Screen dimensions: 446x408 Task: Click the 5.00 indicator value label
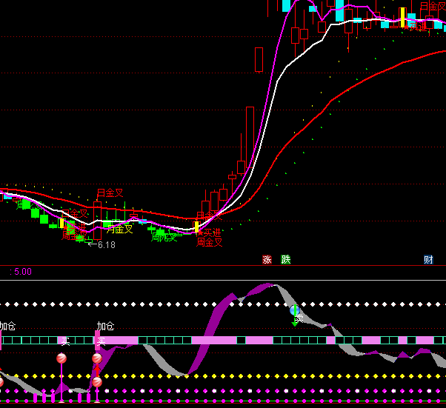coord(21,272)
